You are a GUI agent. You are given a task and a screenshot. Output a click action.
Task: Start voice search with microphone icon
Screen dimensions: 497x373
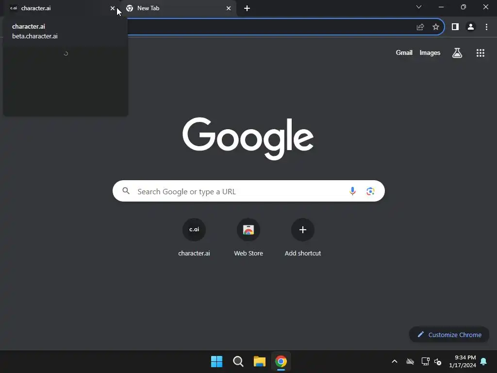(352, 191)
